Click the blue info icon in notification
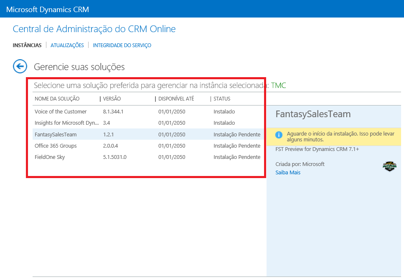Viewport: 404px width, 279px height. [279, 135]
